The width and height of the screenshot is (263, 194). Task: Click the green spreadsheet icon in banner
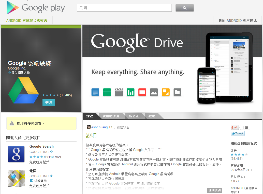coord(107,92)
